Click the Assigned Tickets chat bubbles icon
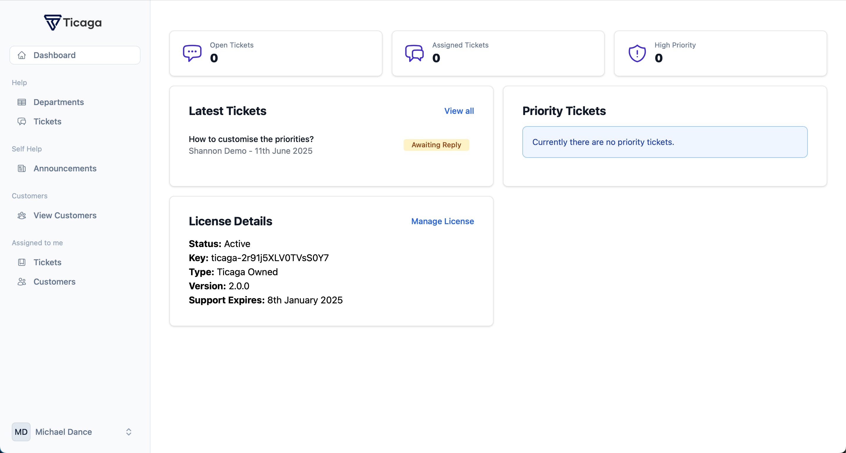The width and height of the screenshot is (846, 453). tap(414, 53)
